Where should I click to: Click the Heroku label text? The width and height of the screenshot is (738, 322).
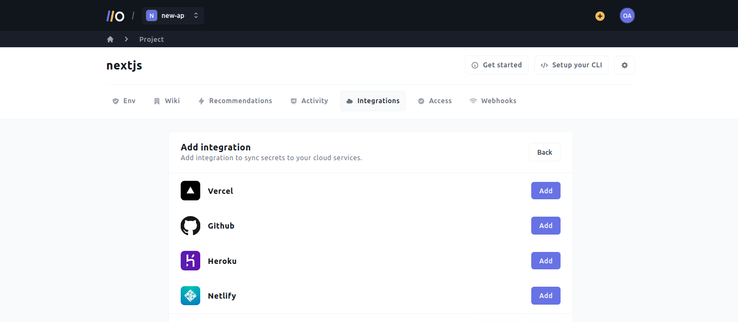[222, 261]
